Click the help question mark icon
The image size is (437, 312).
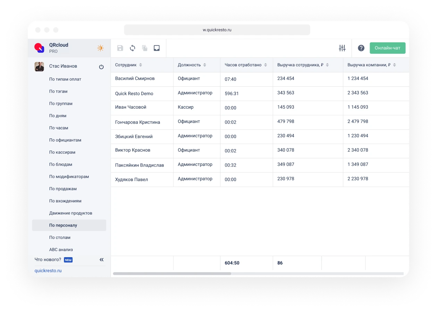pos(361,48)
